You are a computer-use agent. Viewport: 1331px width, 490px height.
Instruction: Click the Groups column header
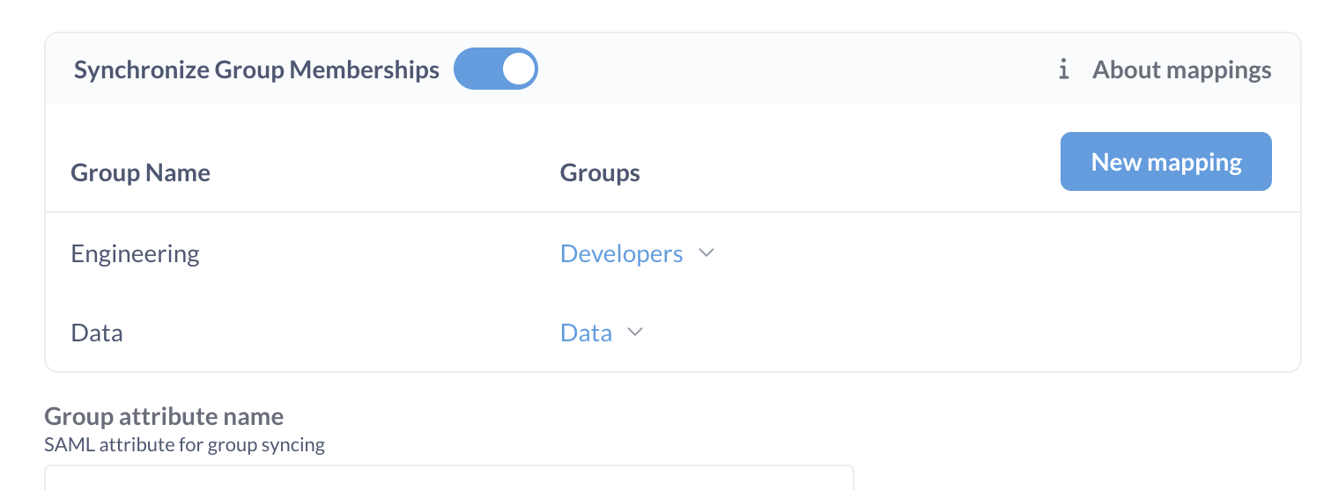[x=599, y=172]
